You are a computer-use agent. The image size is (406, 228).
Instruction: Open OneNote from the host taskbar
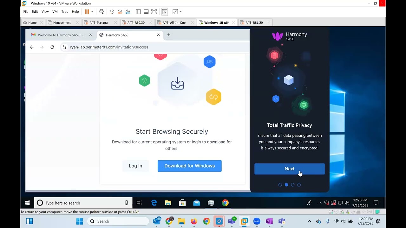(269, 221)
